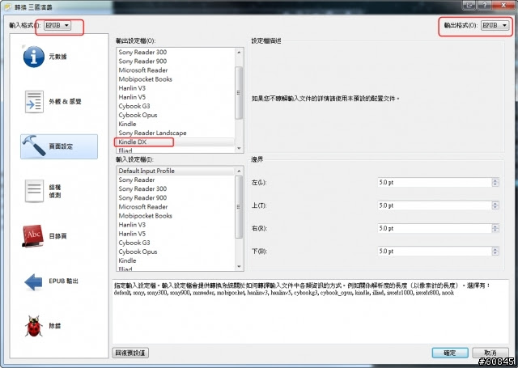Select the Page Setup hammer icon

34,146
